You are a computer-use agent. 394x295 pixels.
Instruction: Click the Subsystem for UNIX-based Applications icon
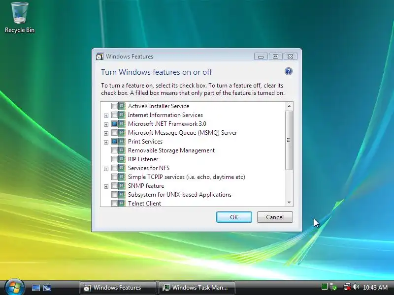click(122, 195)
